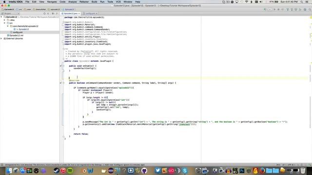This screenshot has height=175, width=312.
Task: Click the revert/undo toolbar icon
Action: (x=300, y=9)
